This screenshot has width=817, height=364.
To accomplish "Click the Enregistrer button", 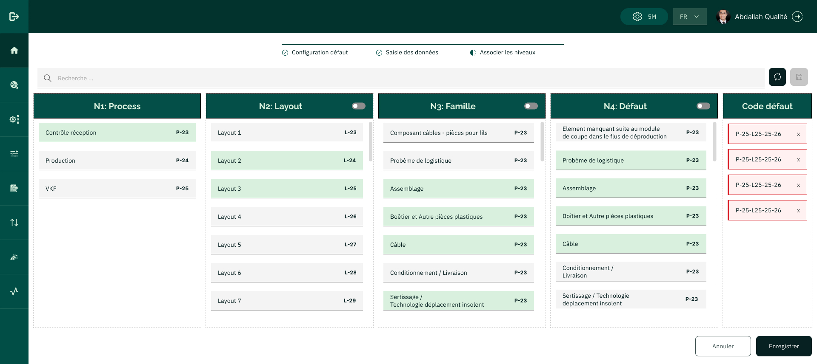I will tap(783, 346).
